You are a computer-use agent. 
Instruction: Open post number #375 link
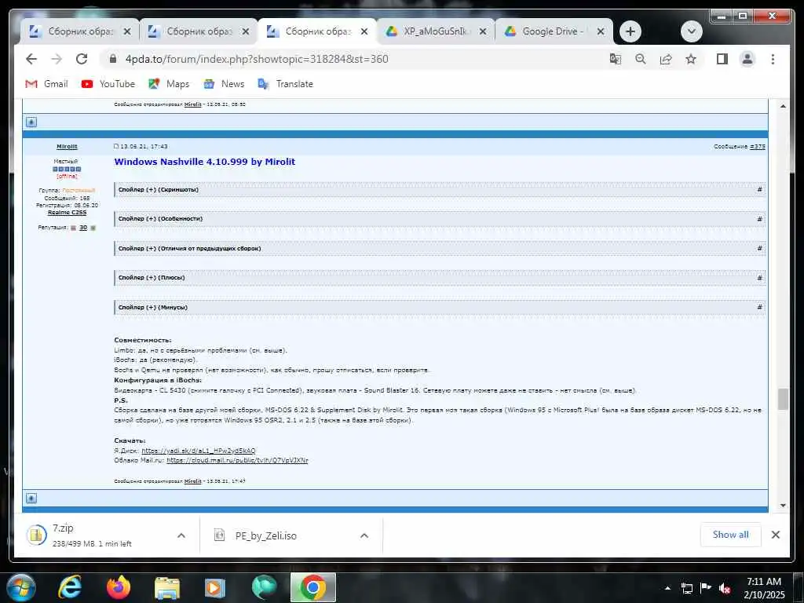pos(758,147)
